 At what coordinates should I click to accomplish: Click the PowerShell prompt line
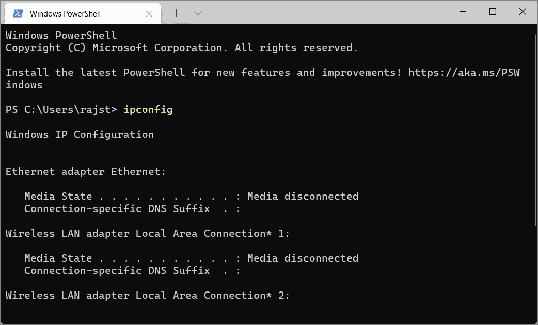click(62, 109)
